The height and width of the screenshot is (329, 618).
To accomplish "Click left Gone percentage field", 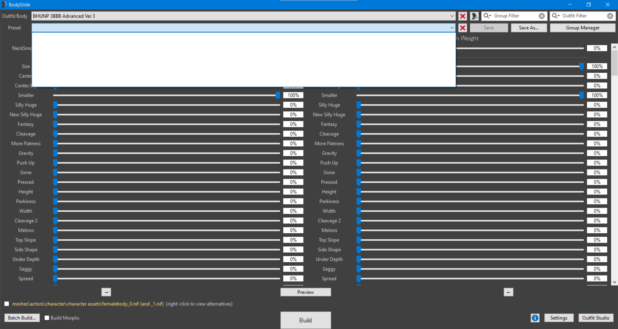I will [x=293, y=172].
